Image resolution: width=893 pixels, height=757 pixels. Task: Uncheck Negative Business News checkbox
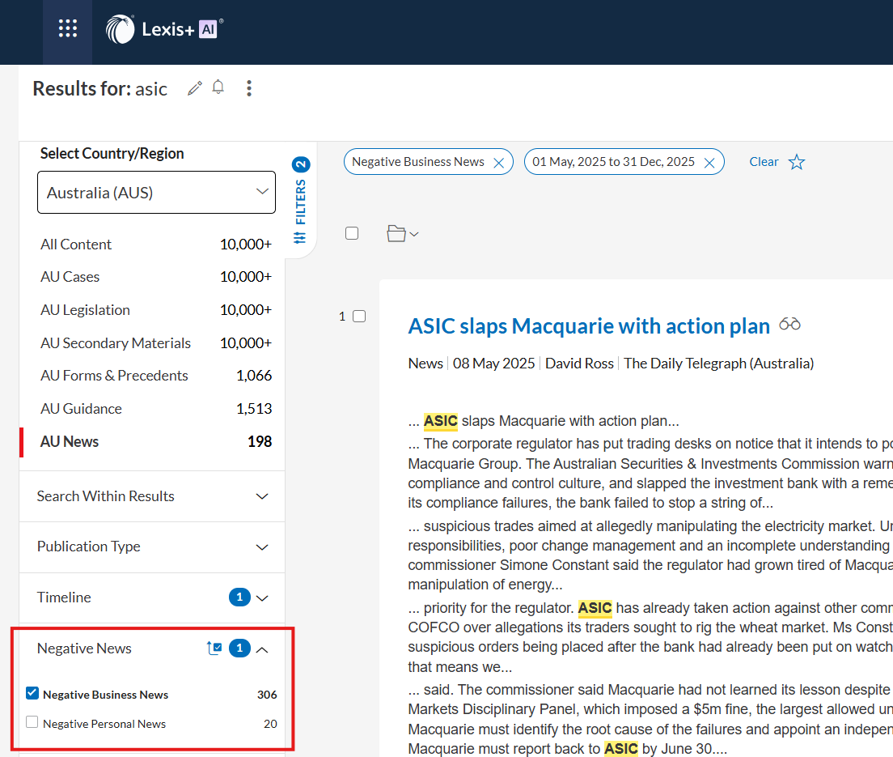coord(32,694)
